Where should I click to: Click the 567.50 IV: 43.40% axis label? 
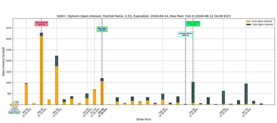tap(247, 112)
